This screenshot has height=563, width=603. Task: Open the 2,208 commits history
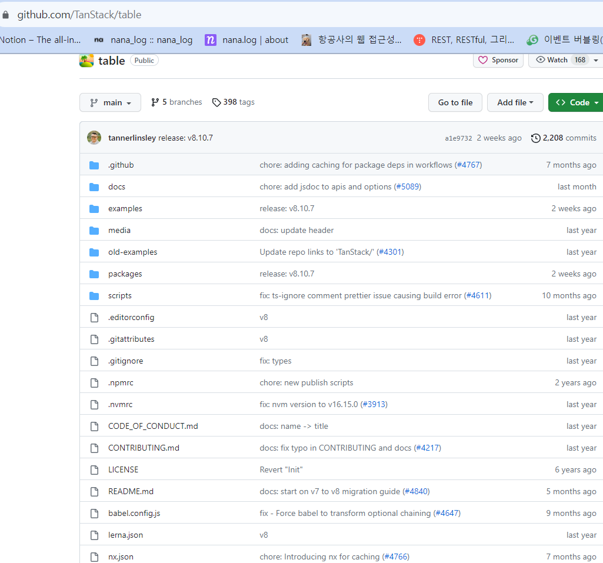point(564,138)
